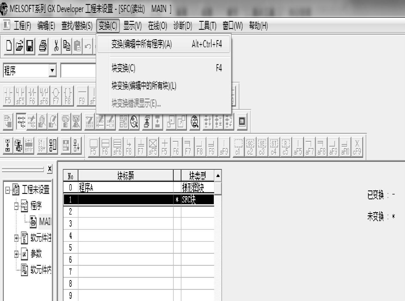
Task: Insert a parallel open contact (sF5)
Action: [20, 96]
